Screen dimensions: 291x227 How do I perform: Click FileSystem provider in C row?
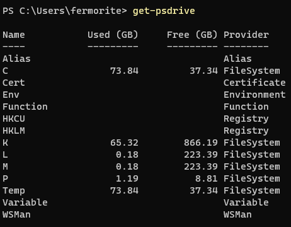tap(252, 71)
